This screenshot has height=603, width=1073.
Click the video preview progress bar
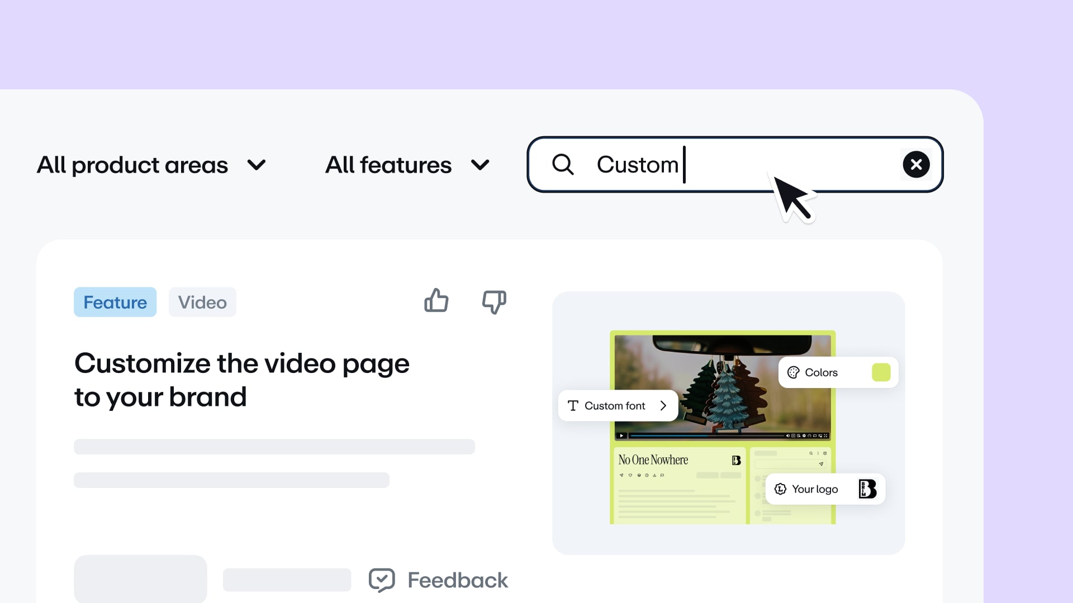(706, 435)
